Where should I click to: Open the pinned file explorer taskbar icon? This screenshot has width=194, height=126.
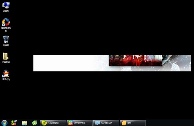(24, 123)
